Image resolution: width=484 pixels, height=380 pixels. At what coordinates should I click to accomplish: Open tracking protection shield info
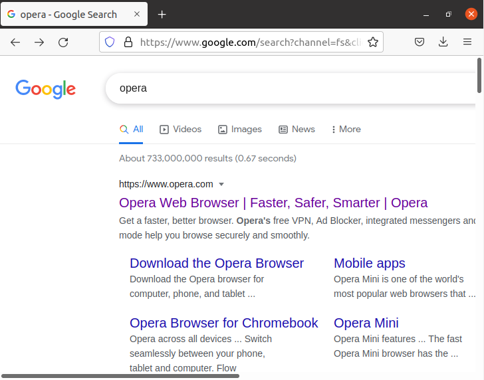(110, 42)
